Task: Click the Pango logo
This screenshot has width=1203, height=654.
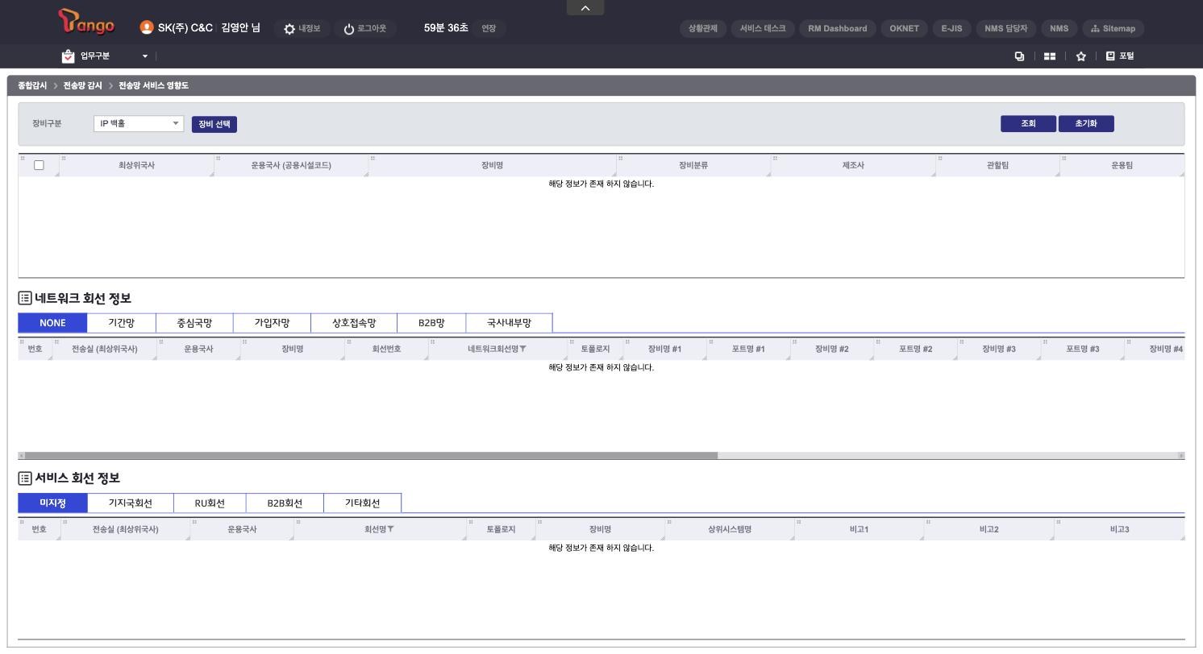Action: pos(87,22)
